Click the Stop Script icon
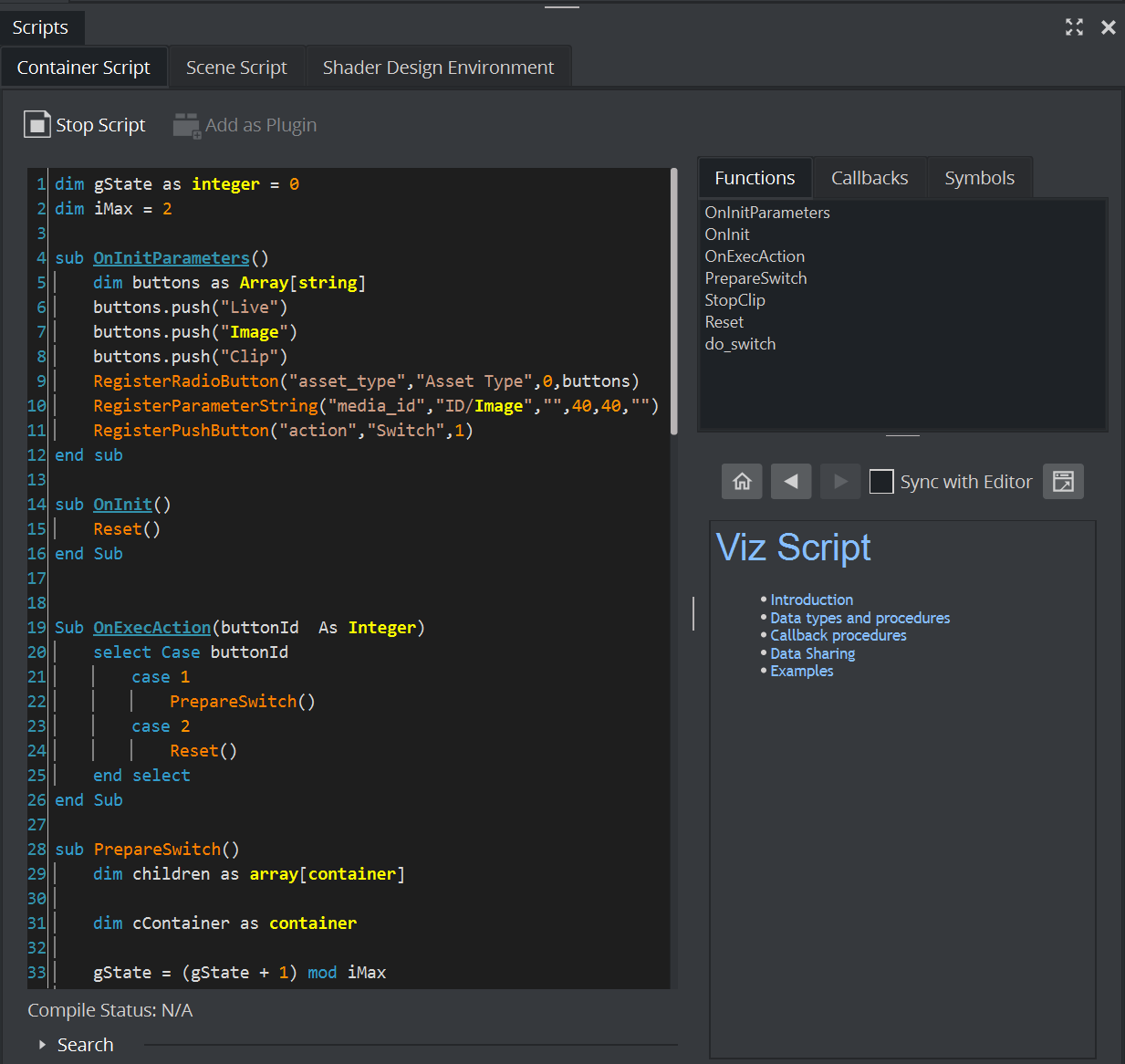The height and width of the screenshot is (1064, 1125). click(36, 124)
